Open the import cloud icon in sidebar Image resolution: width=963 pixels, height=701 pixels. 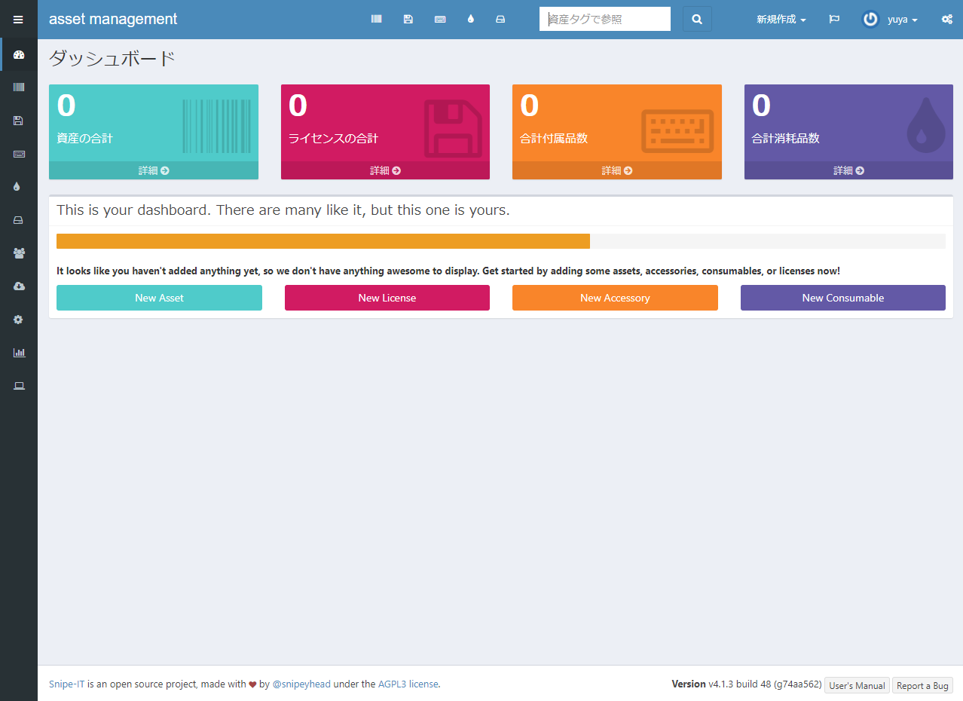pos(18,286)
